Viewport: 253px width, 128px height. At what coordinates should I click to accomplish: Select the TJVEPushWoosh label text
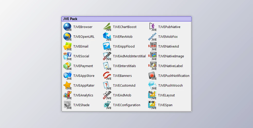[x=170, y=86]
